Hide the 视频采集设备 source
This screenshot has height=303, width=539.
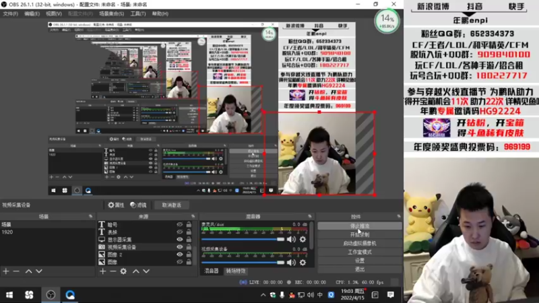(x=179, y=247)
